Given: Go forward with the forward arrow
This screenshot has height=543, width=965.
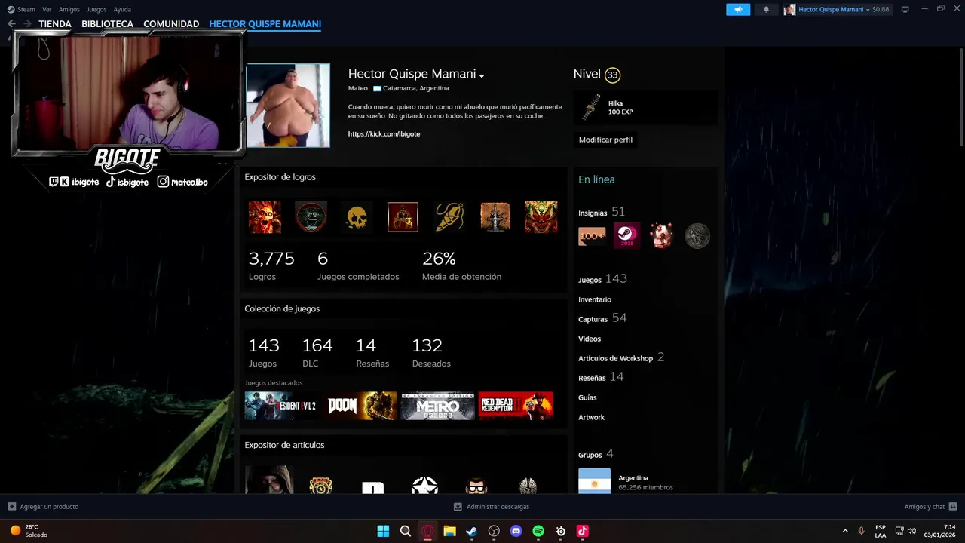Looking at the screenshot, I should point(27,24).
